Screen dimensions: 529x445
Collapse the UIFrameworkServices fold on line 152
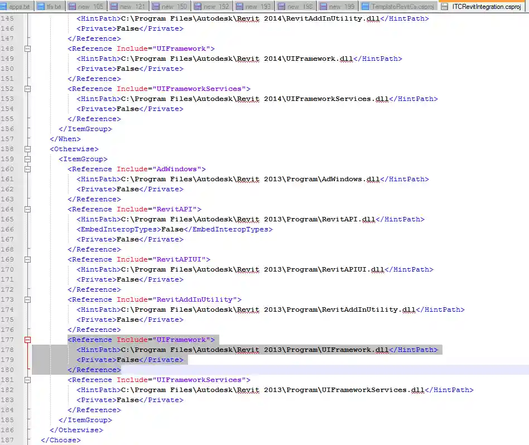27,89
